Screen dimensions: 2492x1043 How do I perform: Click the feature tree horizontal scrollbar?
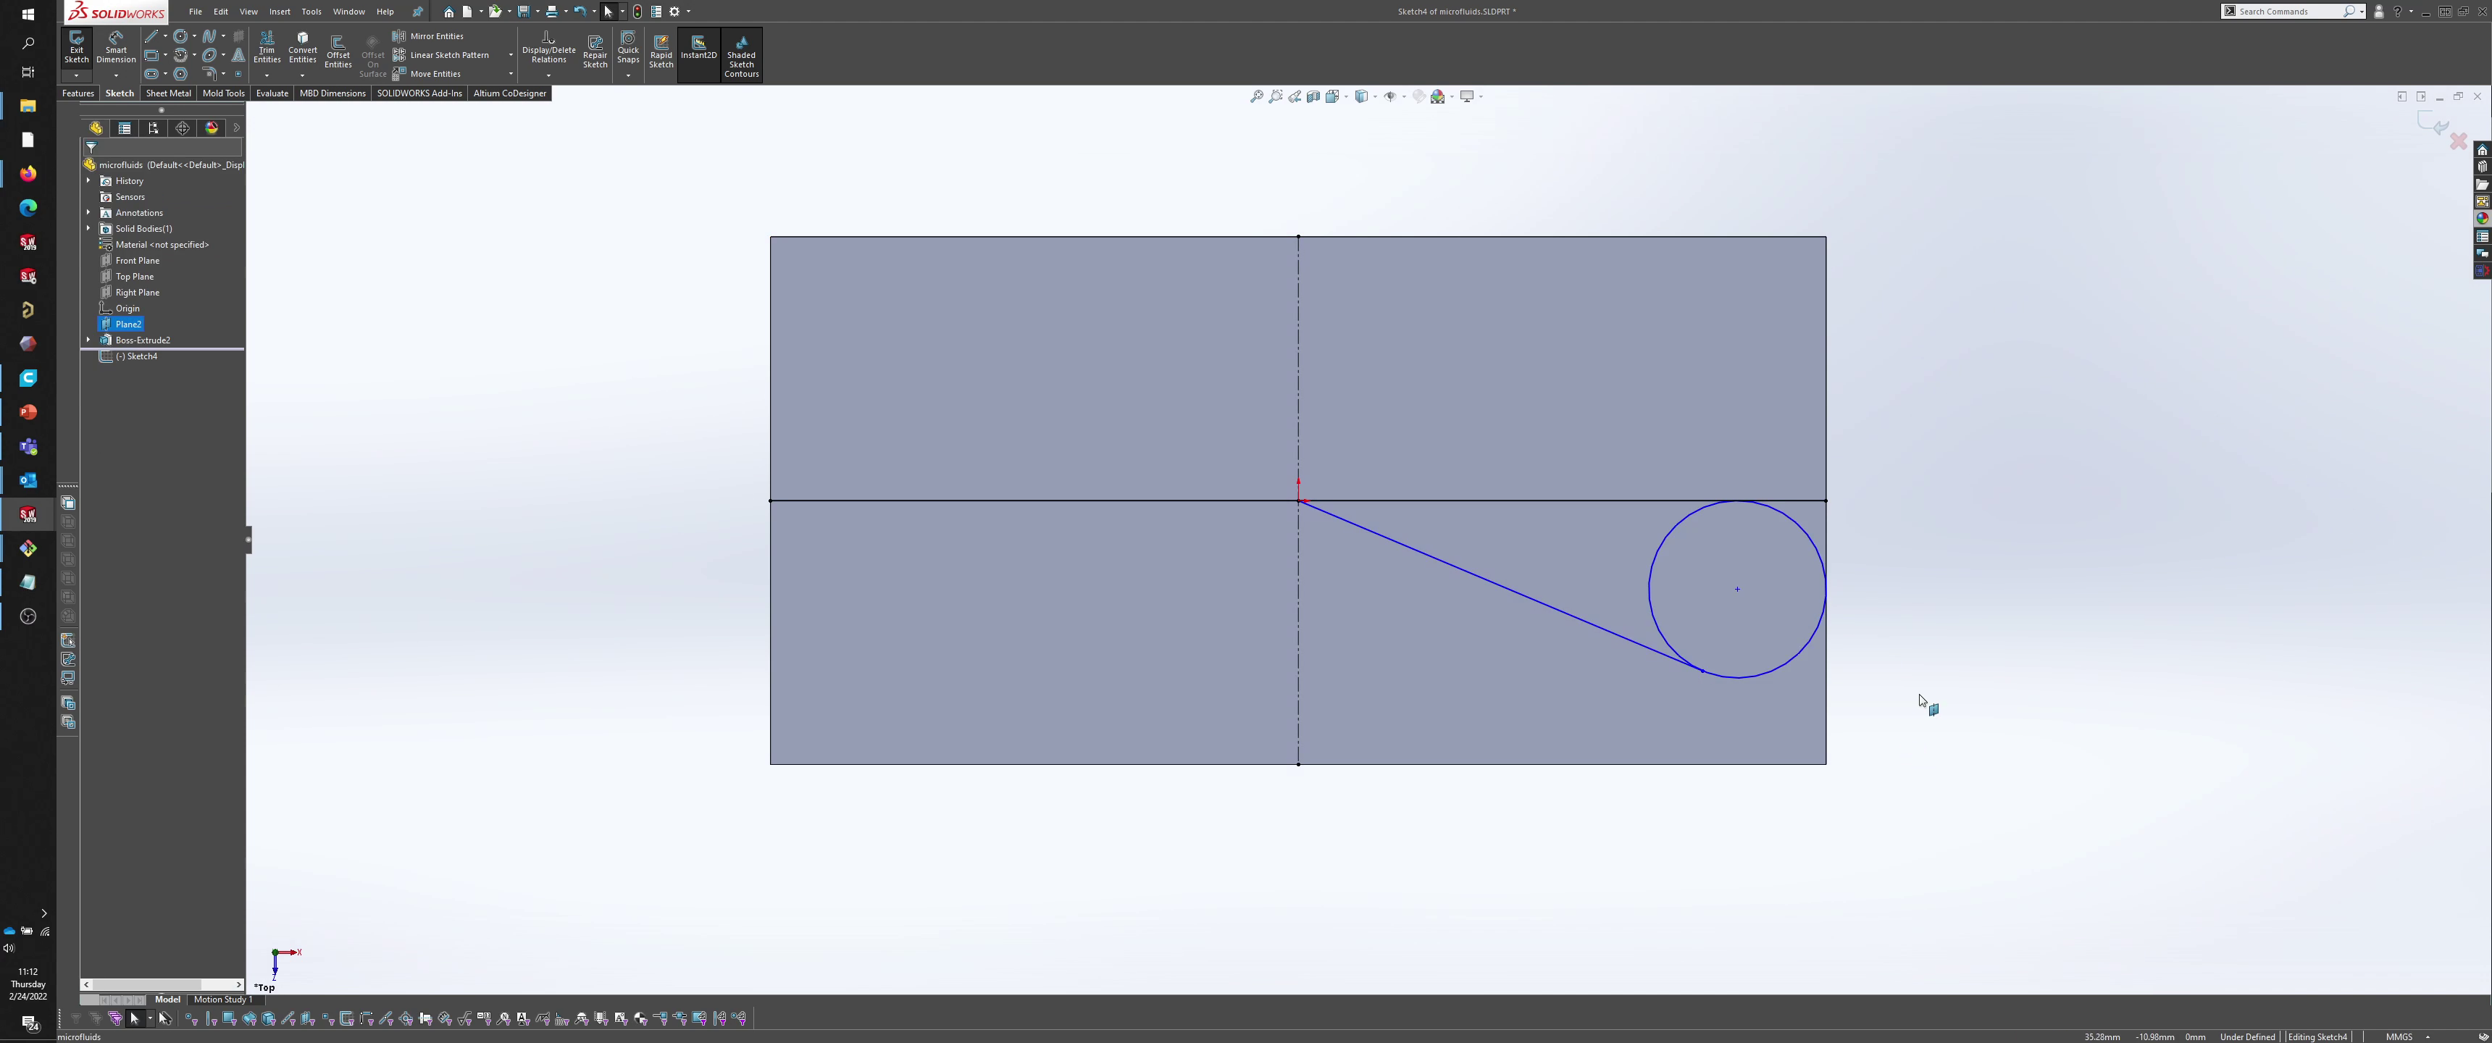[162, 984]
